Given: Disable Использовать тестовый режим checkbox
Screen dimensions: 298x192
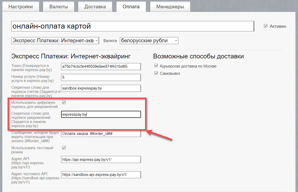Looking at the screenshot, I should point(64,147).
